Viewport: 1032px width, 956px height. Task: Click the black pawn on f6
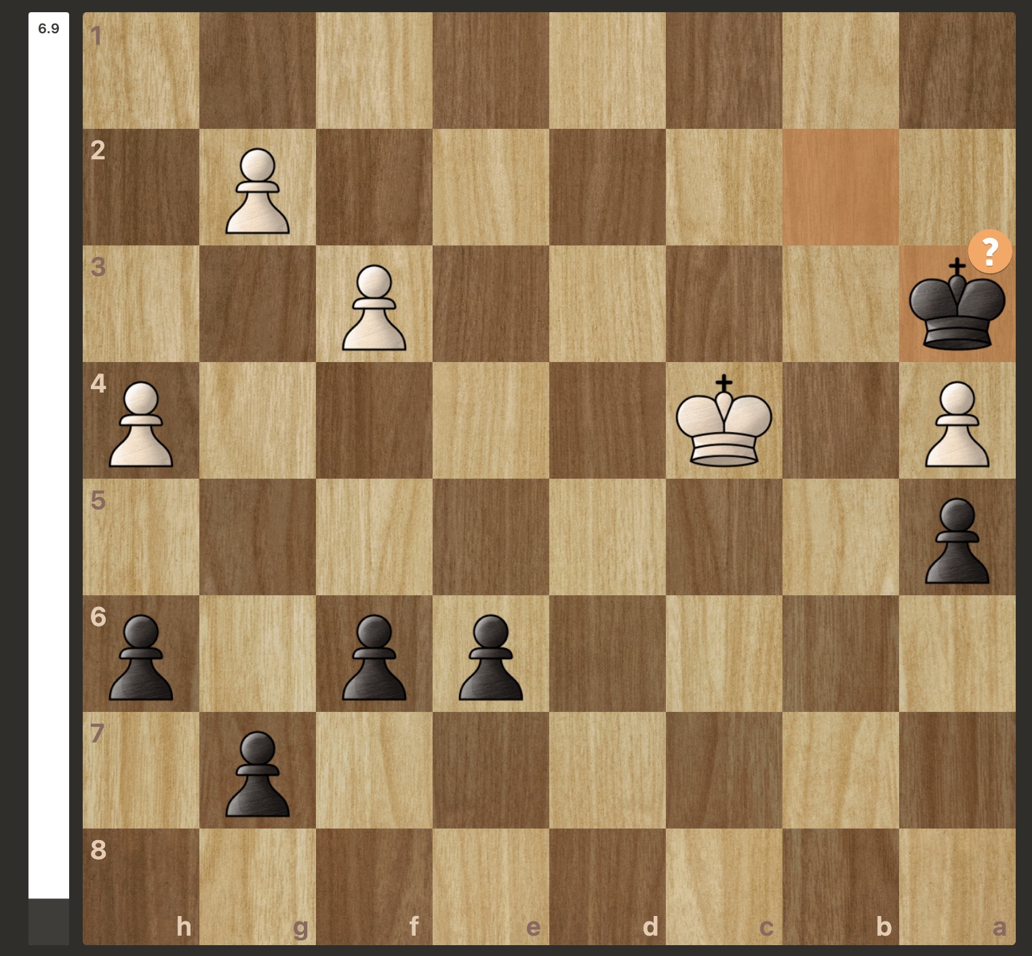tap(374, 658)
